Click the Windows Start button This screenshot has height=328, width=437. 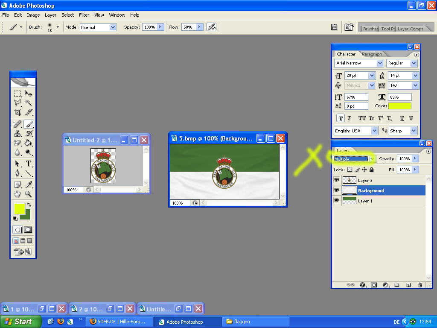click(21, 322)
